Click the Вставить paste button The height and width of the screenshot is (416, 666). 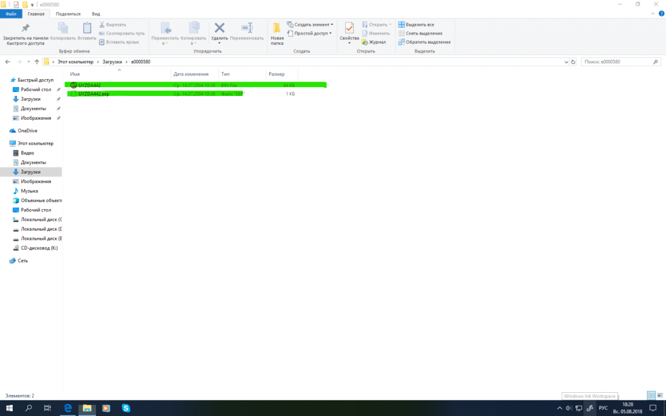pyautogui.click(x=87, y=32)
